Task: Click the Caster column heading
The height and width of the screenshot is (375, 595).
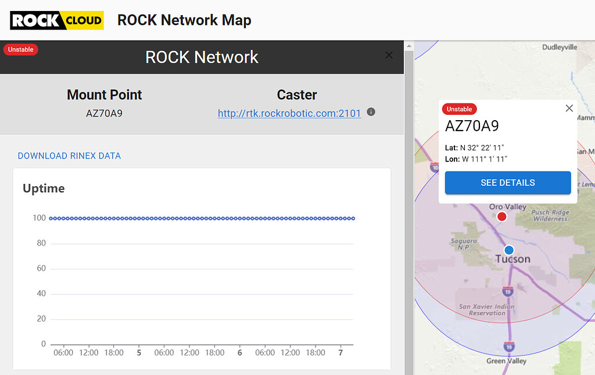Action: click(x=297, y=95)
